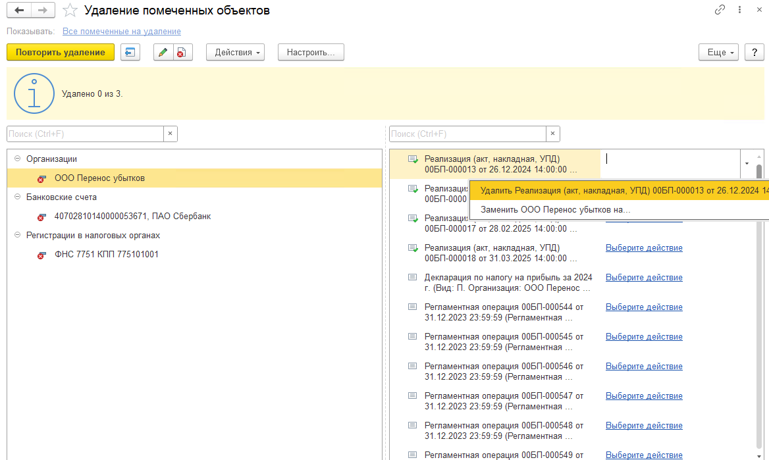This screenshot has height=460, width=769.
Task: Open the Действия dropdown menu
Action: 235,53
